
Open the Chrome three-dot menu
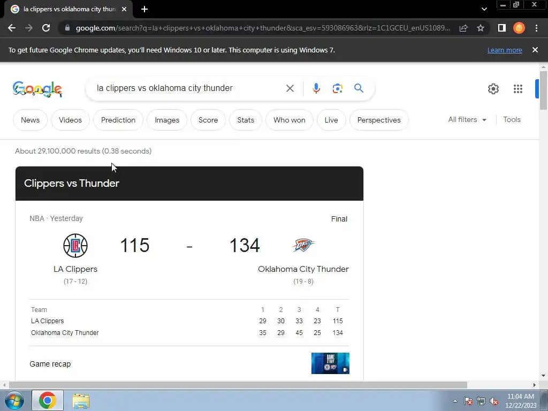tap(536, 28)
